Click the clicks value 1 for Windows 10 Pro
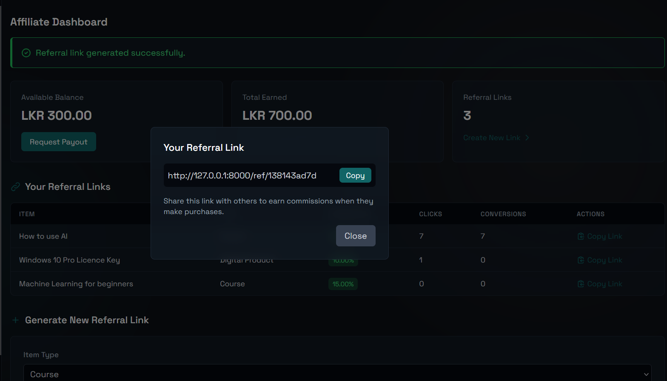Viewport: 667px width, 381px height. pyautogui.click(x=421, y=260)
